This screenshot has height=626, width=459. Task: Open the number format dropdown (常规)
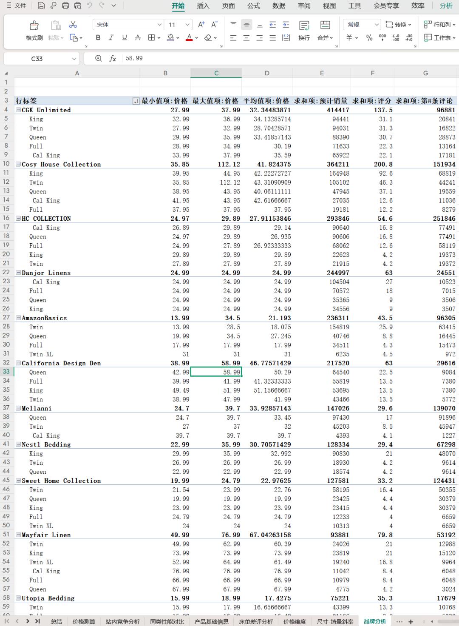[x=377, y=25]
